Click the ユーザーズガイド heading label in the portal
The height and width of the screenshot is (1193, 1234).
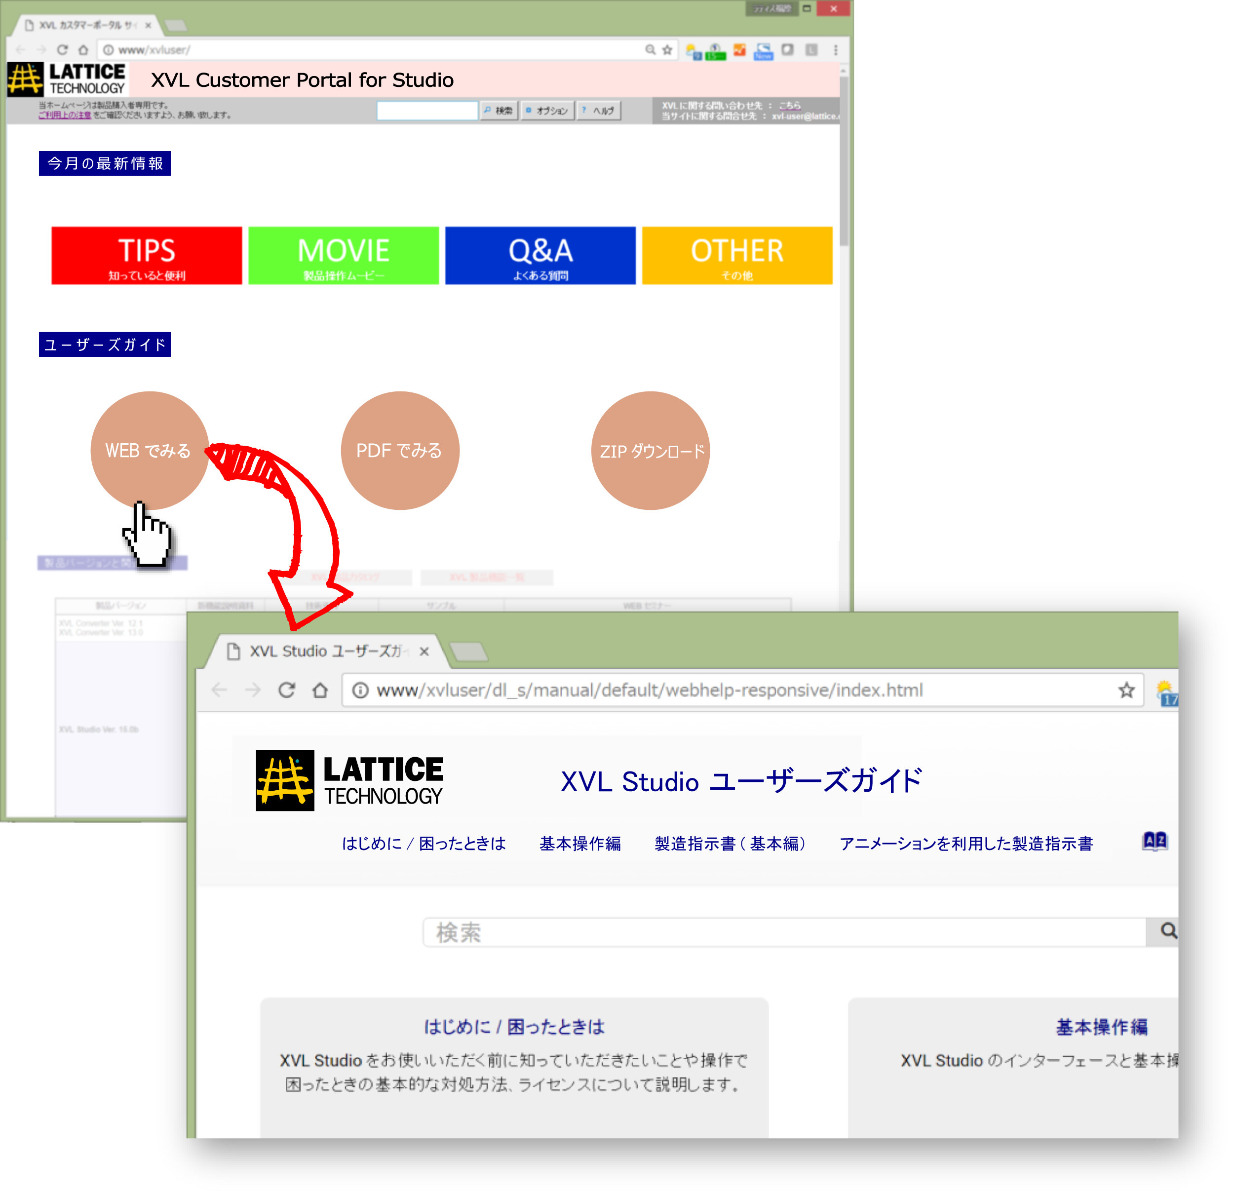[105, 345]
